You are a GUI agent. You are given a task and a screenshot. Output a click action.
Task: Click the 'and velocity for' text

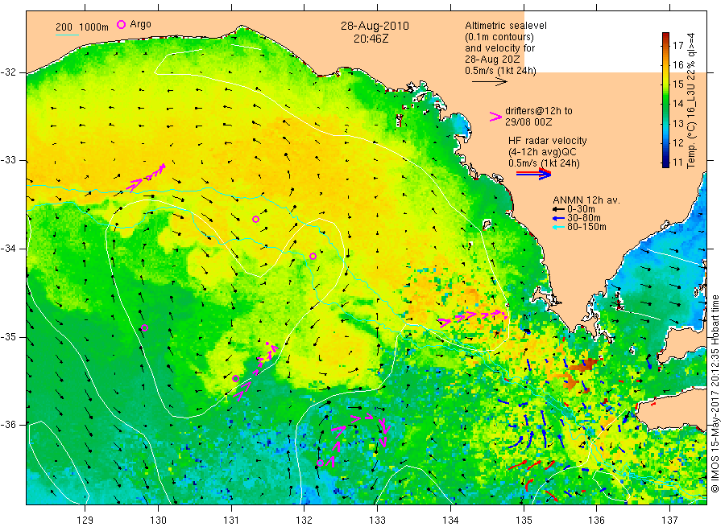click(x=499, y=48)
